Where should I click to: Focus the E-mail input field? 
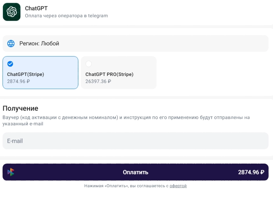pyautogui.click(x=136, y=141)
